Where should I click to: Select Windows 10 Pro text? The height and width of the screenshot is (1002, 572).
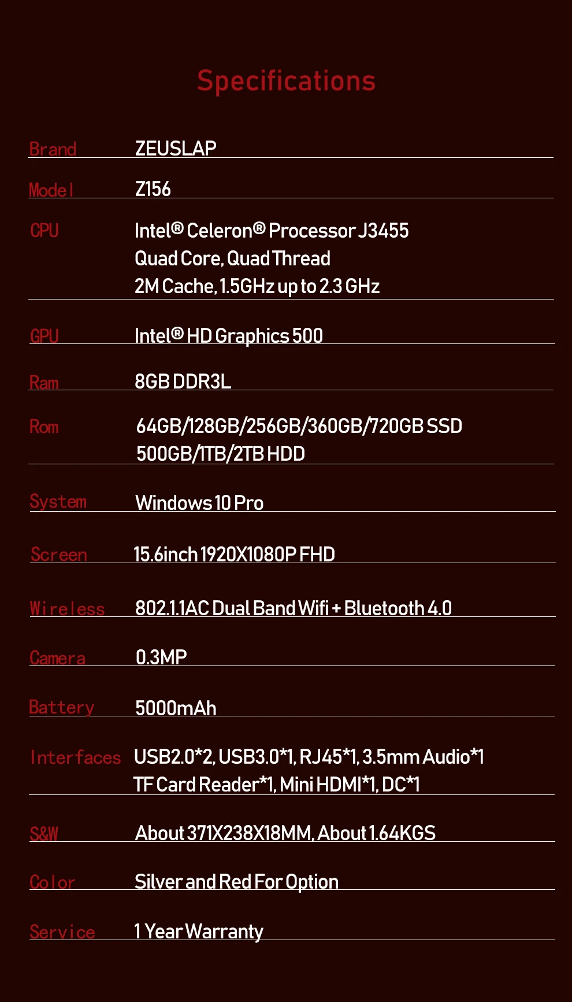(x=199, y=503)
